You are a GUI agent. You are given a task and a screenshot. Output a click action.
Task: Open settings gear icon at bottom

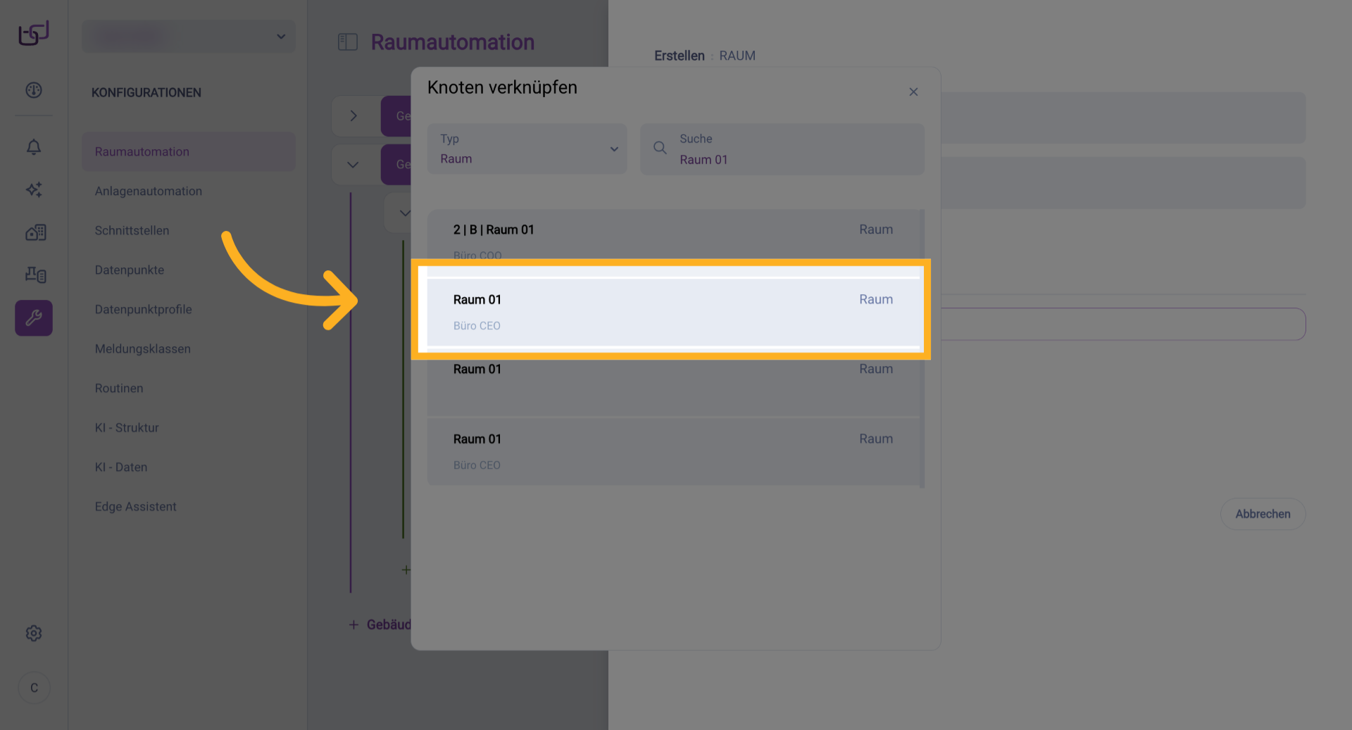tap(34, 633)
